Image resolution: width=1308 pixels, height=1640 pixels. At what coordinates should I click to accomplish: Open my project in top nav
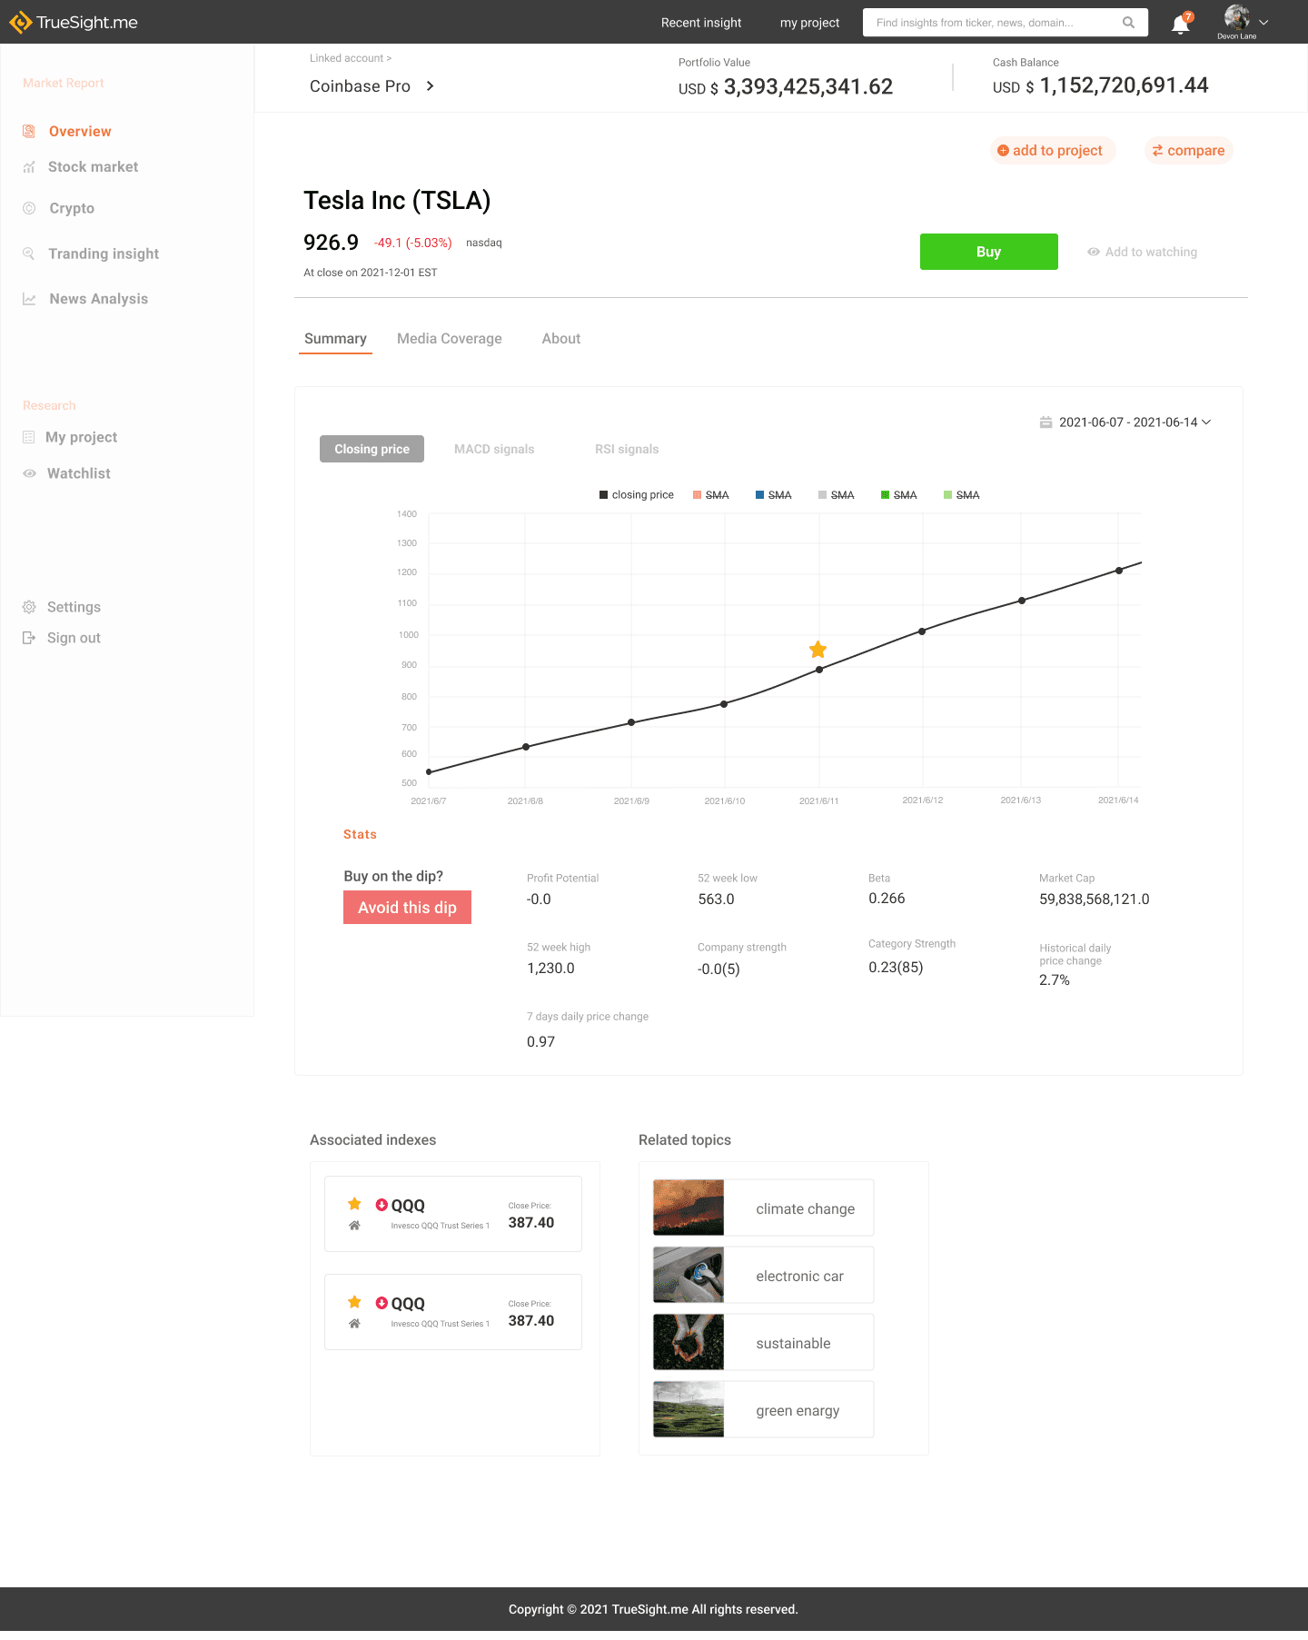pyautogui.click(x=810, y=23)
